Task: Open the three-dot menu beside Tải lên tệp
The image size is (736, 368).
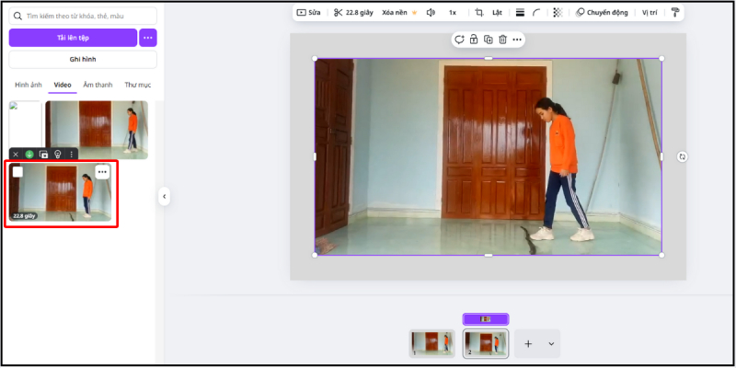Action: click(148, 38)
